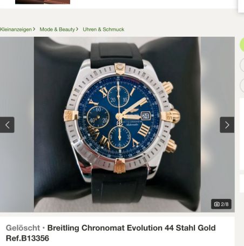The width and height of the screenshot is (244, 246).
Task: Click the second round icon at right edge
Action: [x=242, y=65]
